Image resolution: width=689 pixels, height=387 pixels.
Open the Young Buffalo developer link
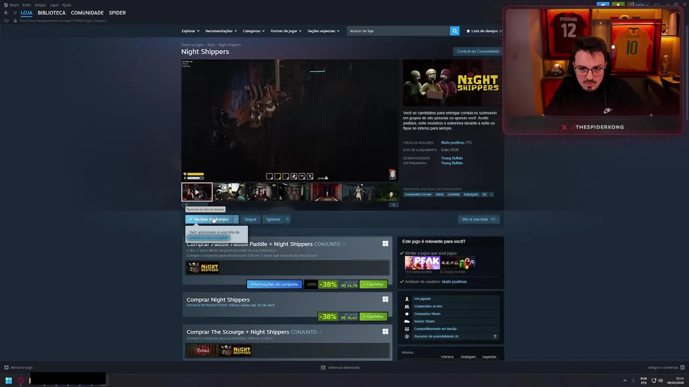click(452, 158)
